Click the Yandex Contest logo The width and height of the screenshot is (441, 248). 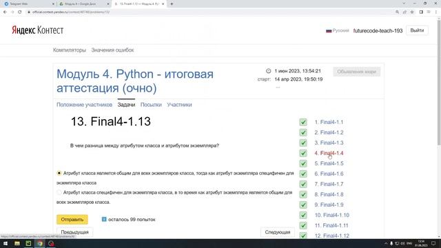click(37, 30)
